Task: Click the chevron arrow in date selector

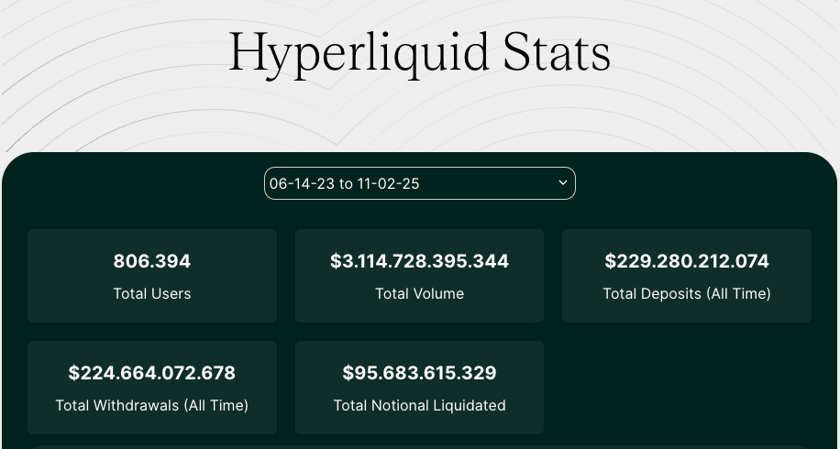Action: click(563, 183)
